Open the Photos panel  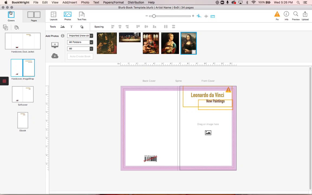pos(68,16)
